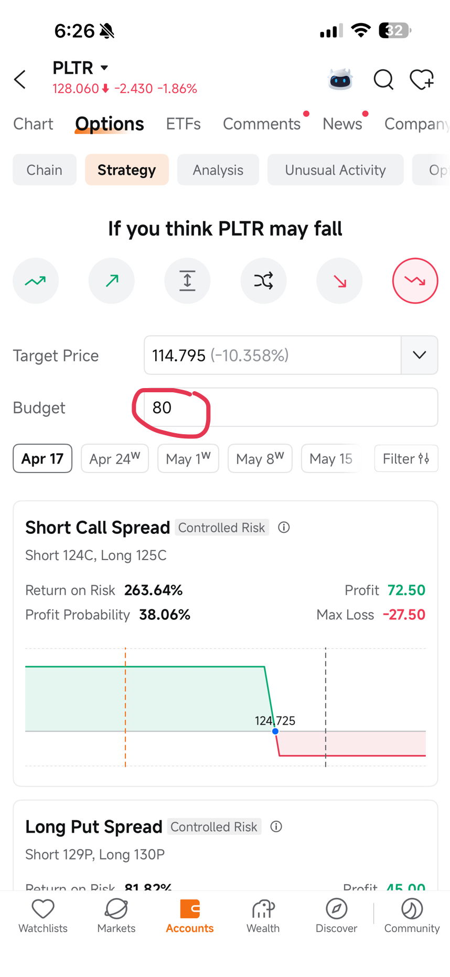The image size is (450, 977).
Task: Select the strongly bearish outlook circle
Action: coord(415,281)
